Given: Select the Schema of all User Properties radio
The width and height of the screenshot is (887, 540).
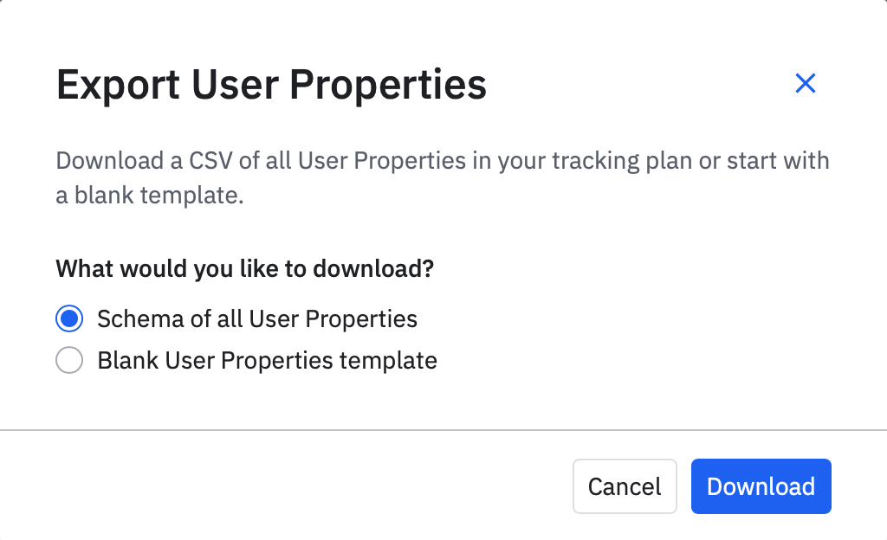Looking at the screenshot, I should coord(69,318).
